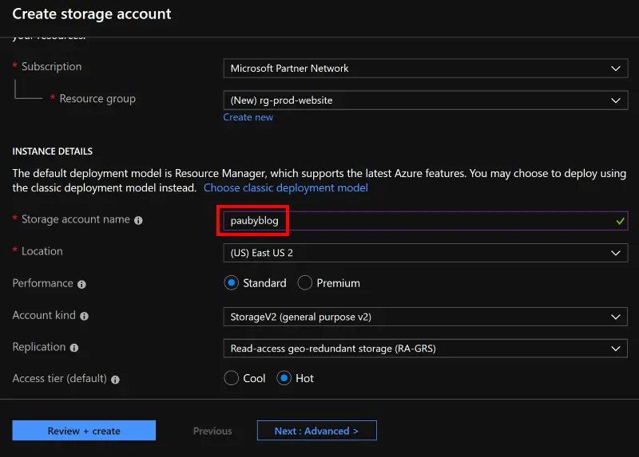Viewport: 639px width, 457px height.
Task: Click the Replication info icon
Action: click(74, 348)
